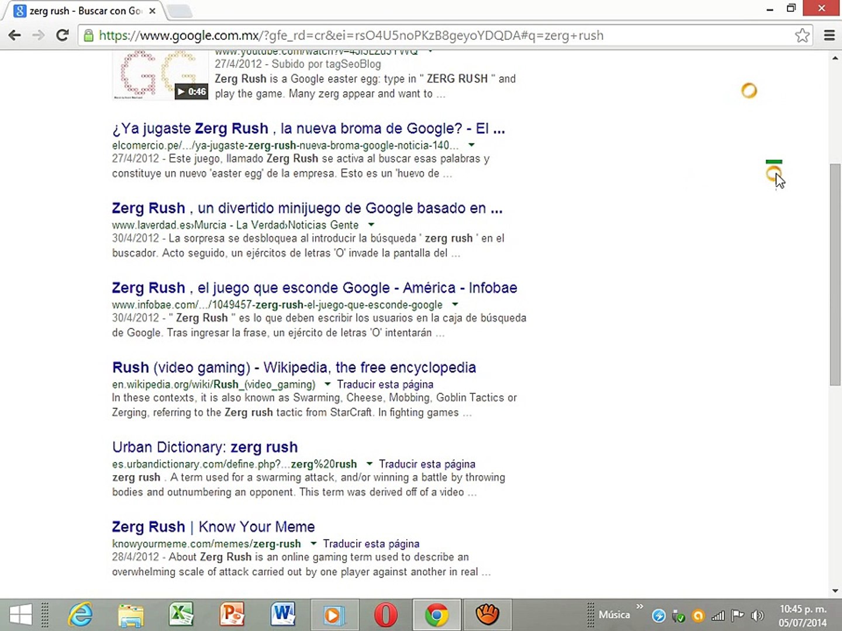Expand options arrow beside elcomercio.pe URL

[x=471, y=145]
